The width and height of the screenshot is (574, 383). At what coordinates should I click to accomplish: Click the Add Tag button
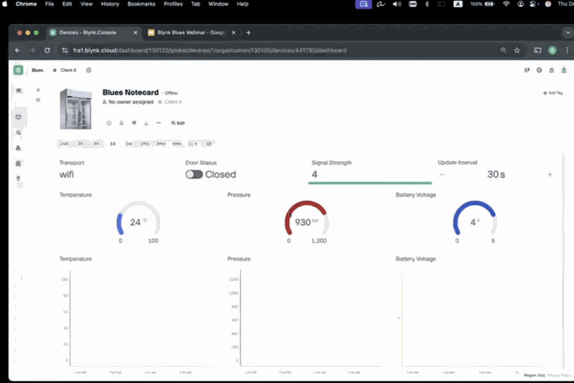coord(553,93)
